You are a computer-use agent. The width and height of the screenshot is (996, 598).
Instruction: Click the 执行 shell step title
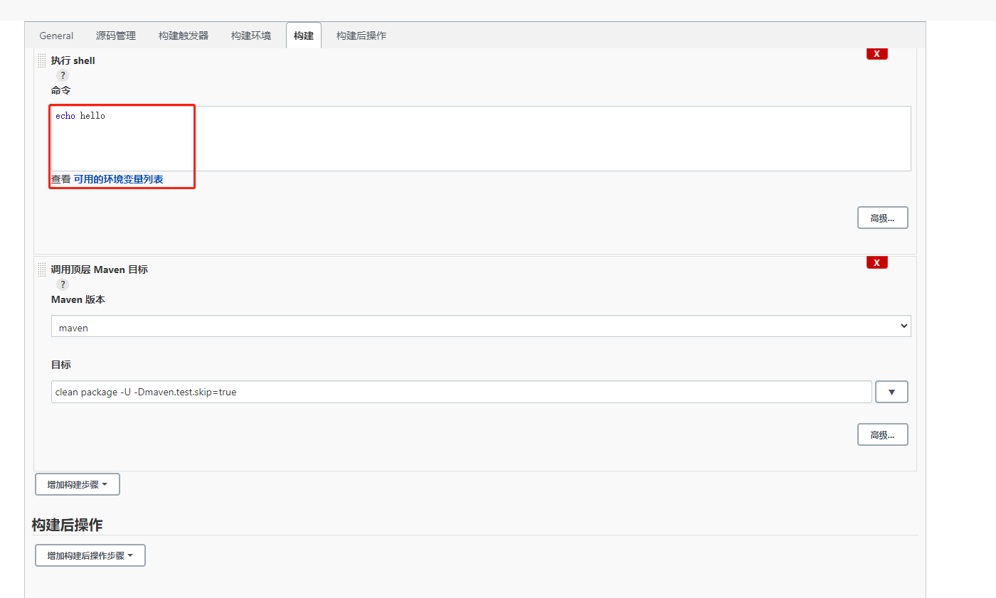(x=73, y=61)
